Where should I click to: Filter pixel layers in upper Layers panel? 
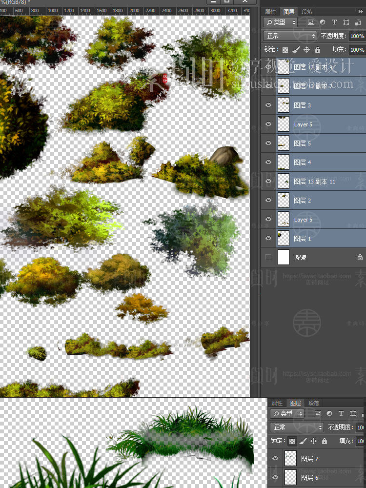point(310,22)
